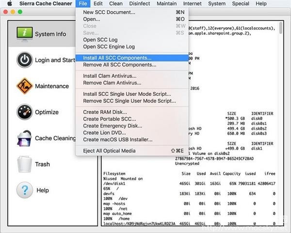Viewport: 291px width, 233px height.
Task: Choose Create Emergency Disk...
Action: (x=132, y=125)
